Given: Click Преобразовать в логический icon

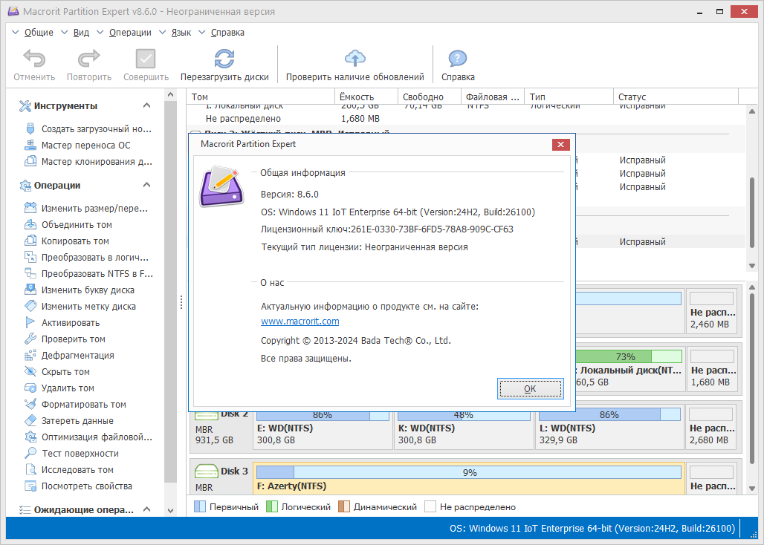Looking at the screenshot, I should [x=30, y=257].
